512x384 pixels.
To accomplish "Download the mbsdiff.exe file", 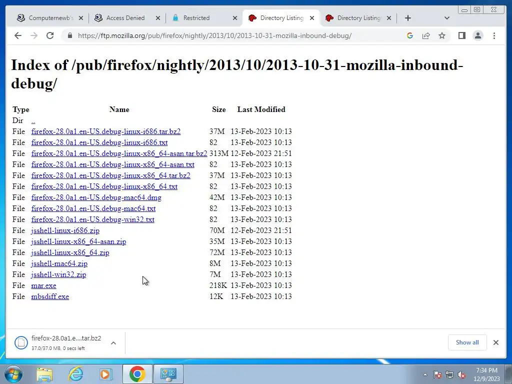I will [x=50, y=296].
